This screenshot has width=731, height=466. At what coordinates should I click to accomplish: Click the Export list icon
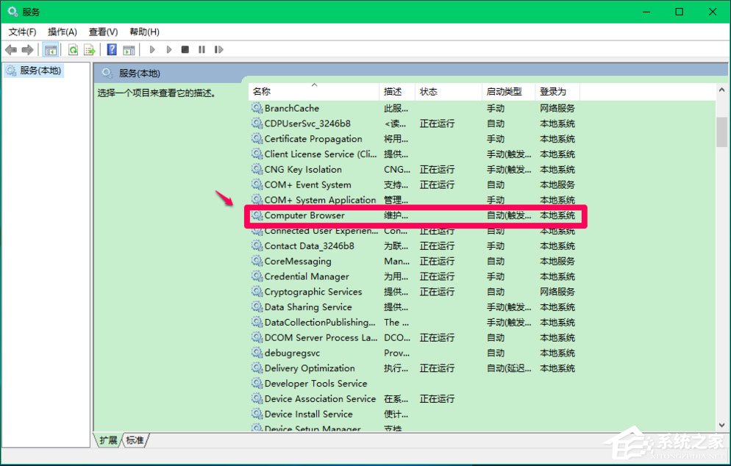click(x=90, y=49)
